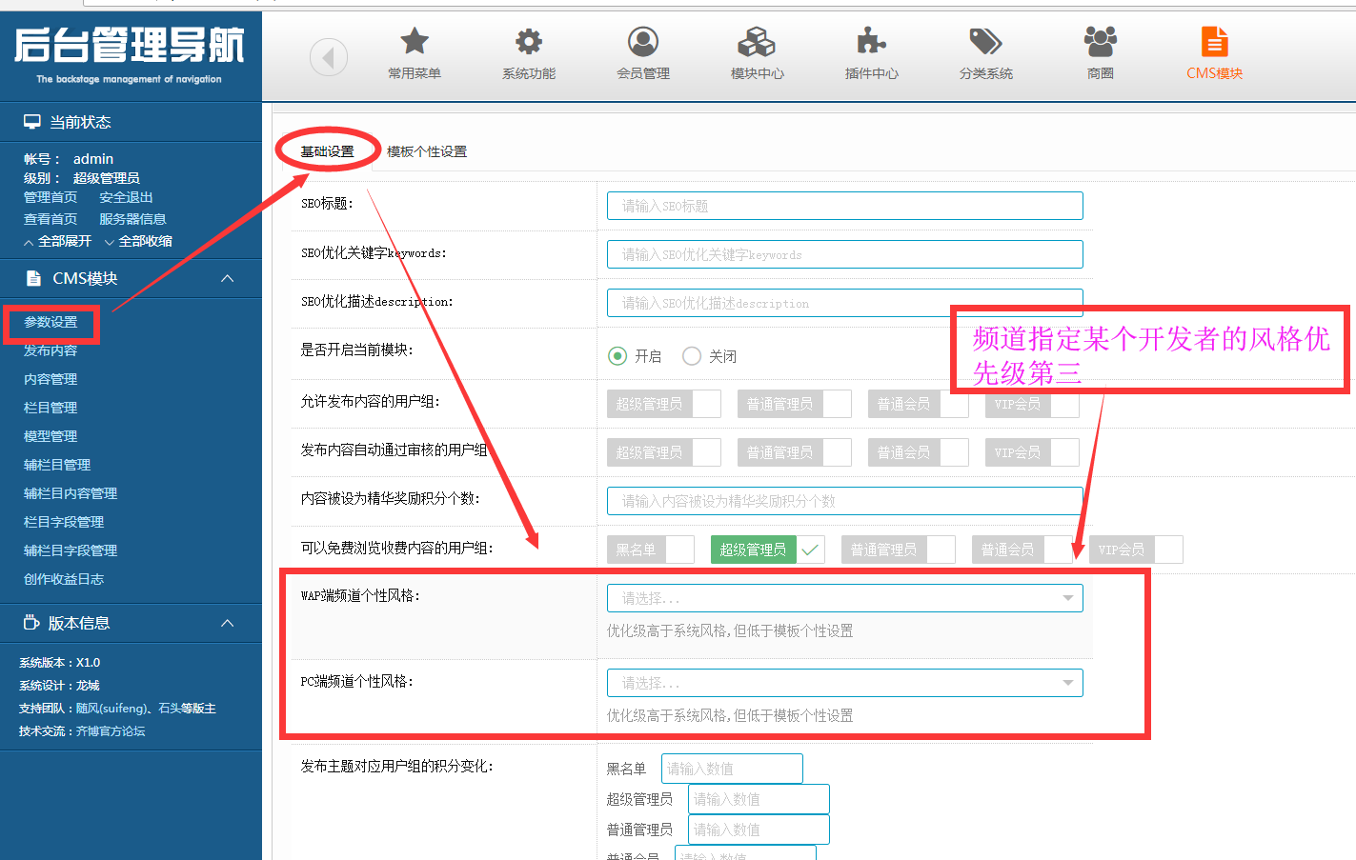The width and height of the screenshot is (1356, 860).
Task: Click the CMS模块 document icon
Action: point(1214,42)
